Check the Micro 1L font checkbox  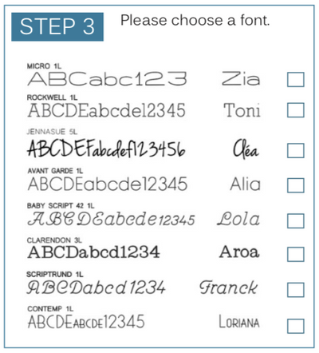click(x=296, y=79)
